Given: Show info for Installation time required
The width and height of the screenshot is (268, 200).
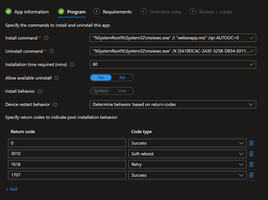Looking at the screenshot, I should 72,65.
